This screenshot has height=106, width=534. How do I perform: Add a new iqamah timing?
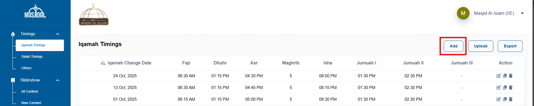pos(453,46)
